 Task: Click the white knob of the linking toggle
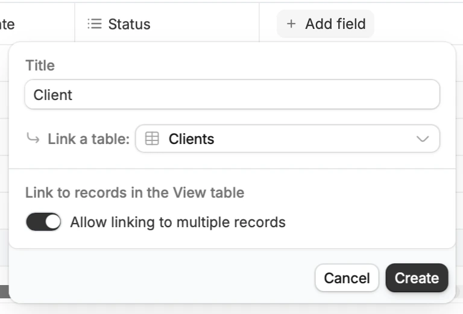coord(53,222)
